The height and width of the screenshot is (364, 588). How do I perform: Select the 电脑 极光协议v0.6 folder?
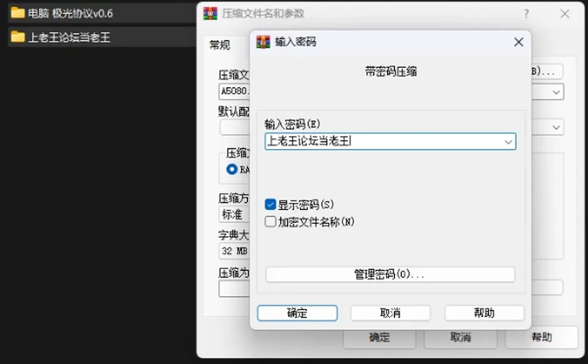[x=101, y=13]
